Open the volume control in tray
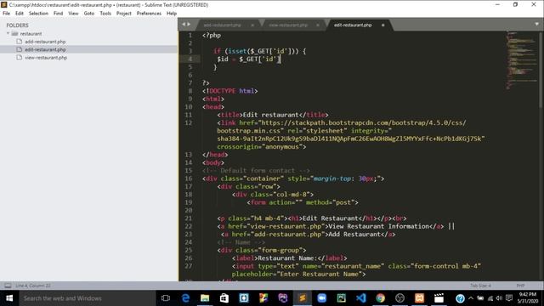 click(499, 298)
